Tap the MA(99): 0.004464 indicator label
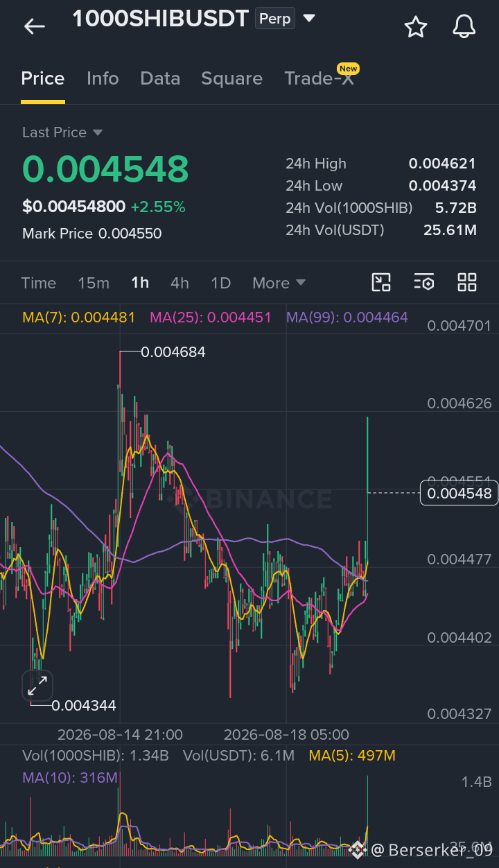Image resolution: width=499 pixels, height=868 pixels. 347,318
